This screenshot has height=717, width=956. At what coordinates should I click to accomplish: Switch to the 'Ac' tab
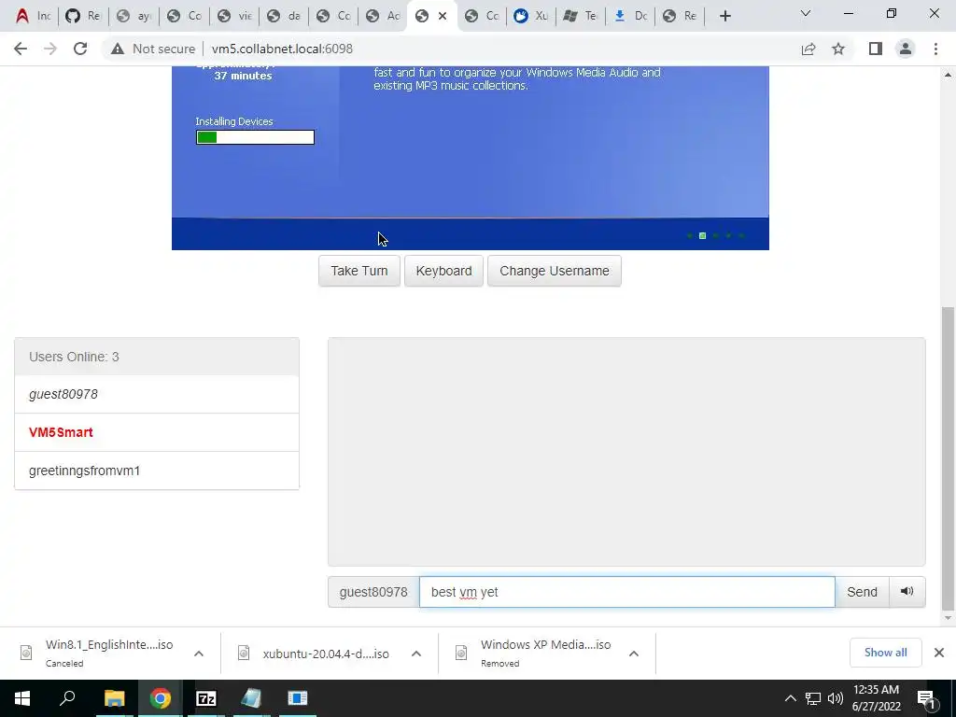click(x=384, y=16)
